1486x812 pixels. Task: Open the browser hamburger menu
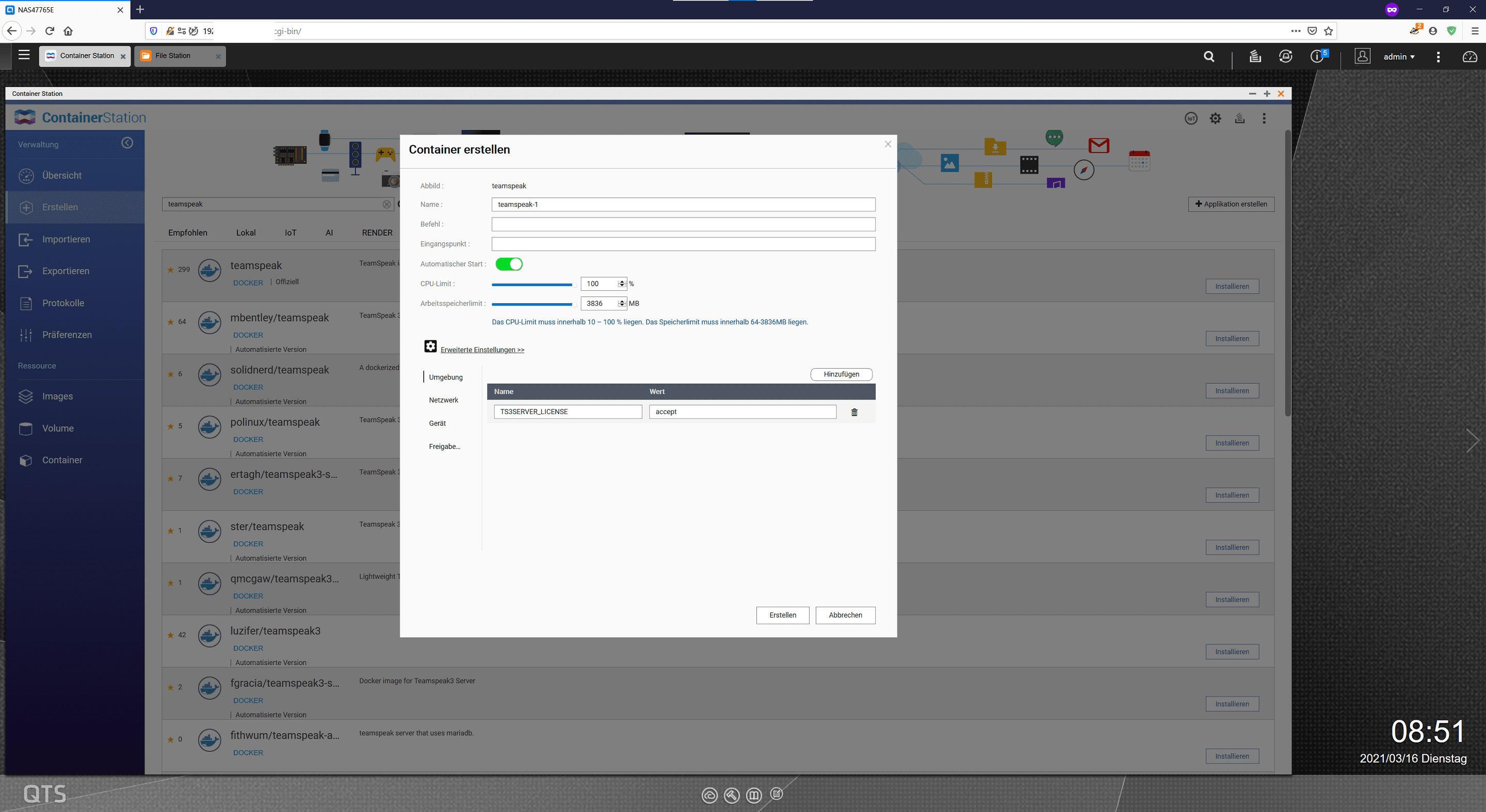[1475, 31]
